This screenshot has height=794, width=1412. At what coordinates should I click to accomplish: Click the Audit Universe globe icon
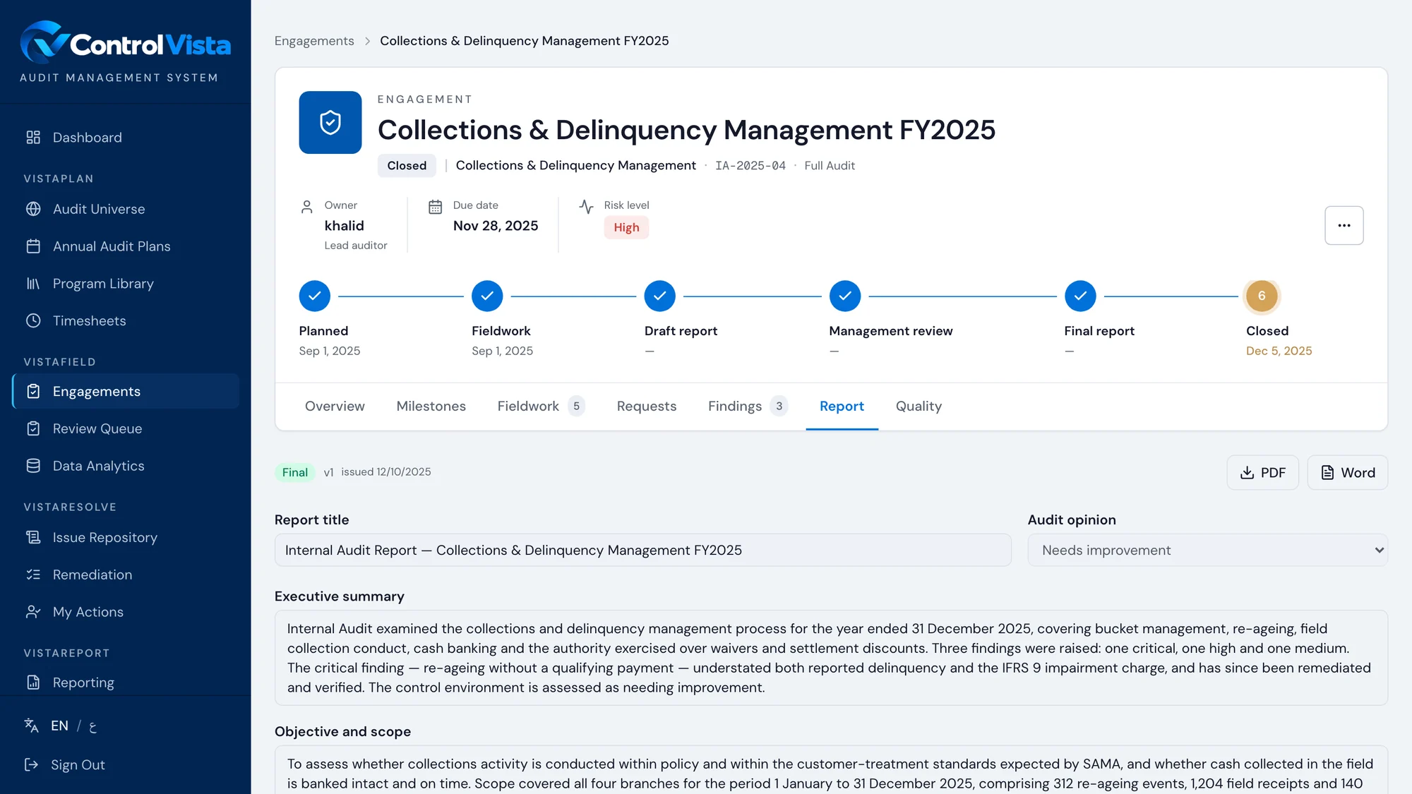tap(33, 209)
